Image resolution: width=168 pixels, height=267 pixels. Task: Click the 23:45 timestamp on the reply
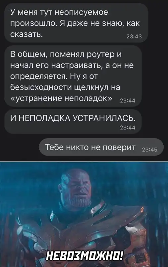point(150,150)
